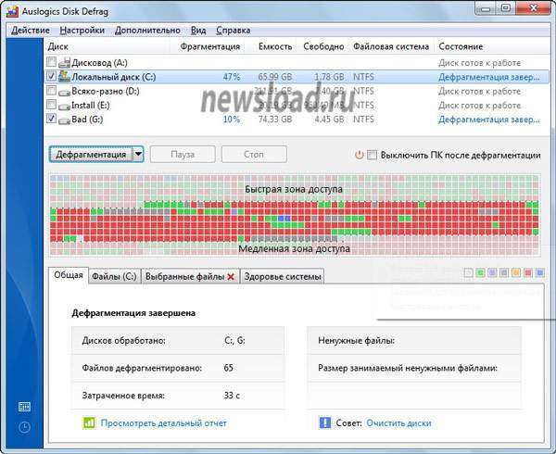Screen dimensions: 556x454
Task: Switch to the Общая tab
Action: [68, 275]
